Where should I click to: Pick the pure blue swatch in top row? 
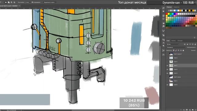click(175, 14)
